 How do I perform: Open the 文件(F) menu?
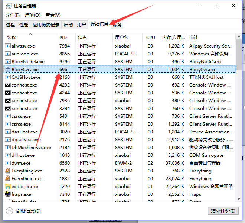12,15
